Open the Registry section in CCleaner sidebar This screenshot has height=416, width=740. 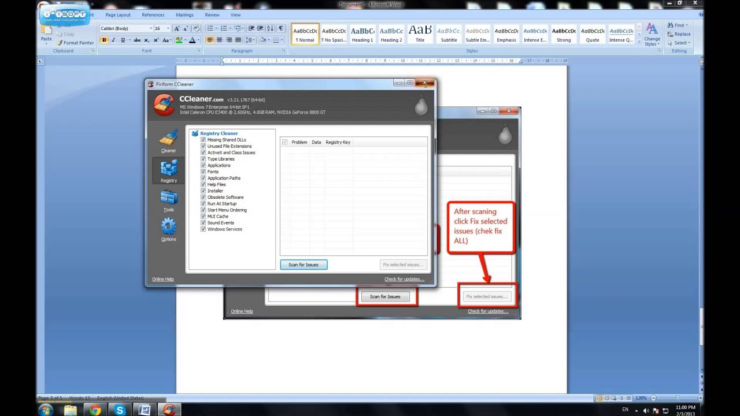168,171
